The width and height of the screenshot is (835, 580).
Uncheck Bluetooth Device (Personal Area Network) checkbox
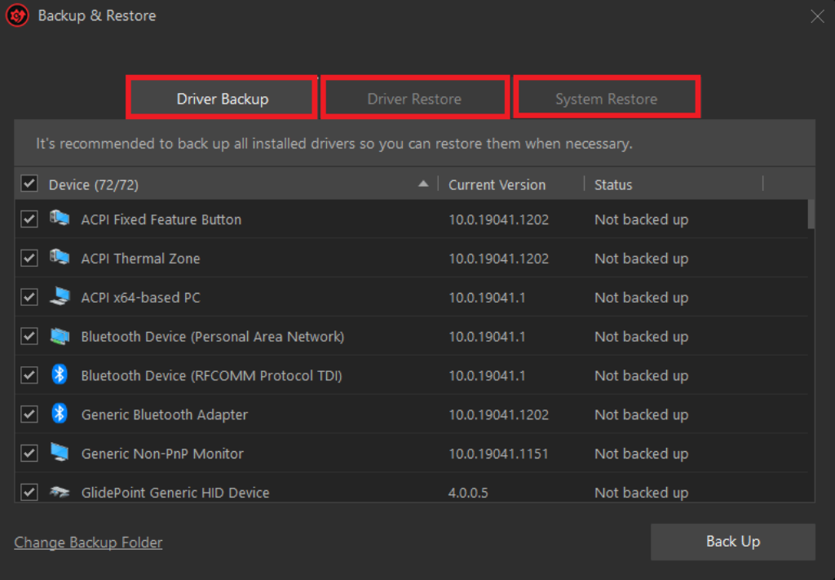click(29, 336)
